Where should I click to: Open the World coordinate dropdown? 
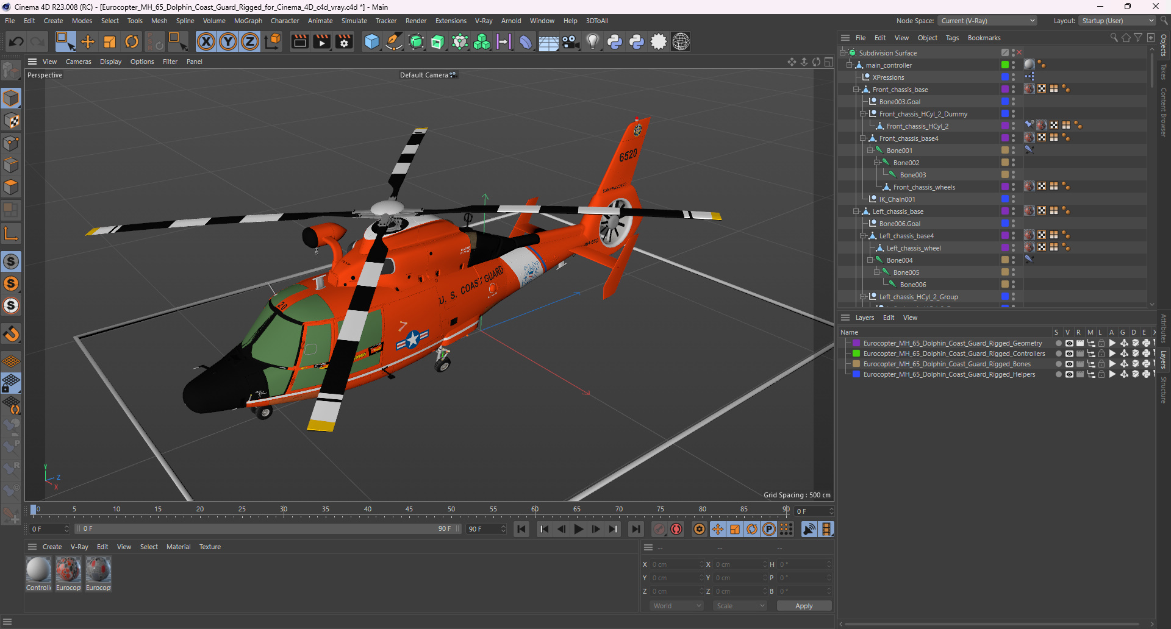[x=677, y=606]
